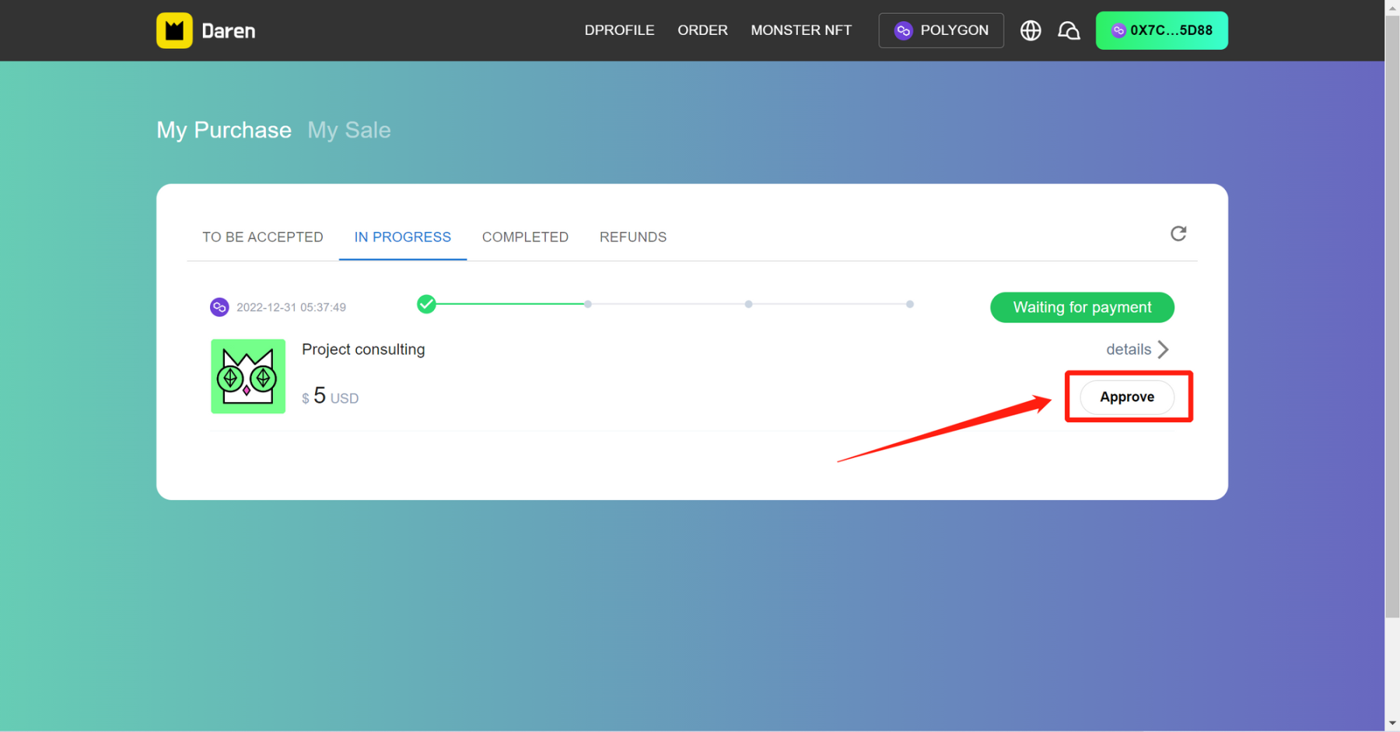
Task: Switch to My Sale view
Action: pyautogui.click(x=349, y=130)
